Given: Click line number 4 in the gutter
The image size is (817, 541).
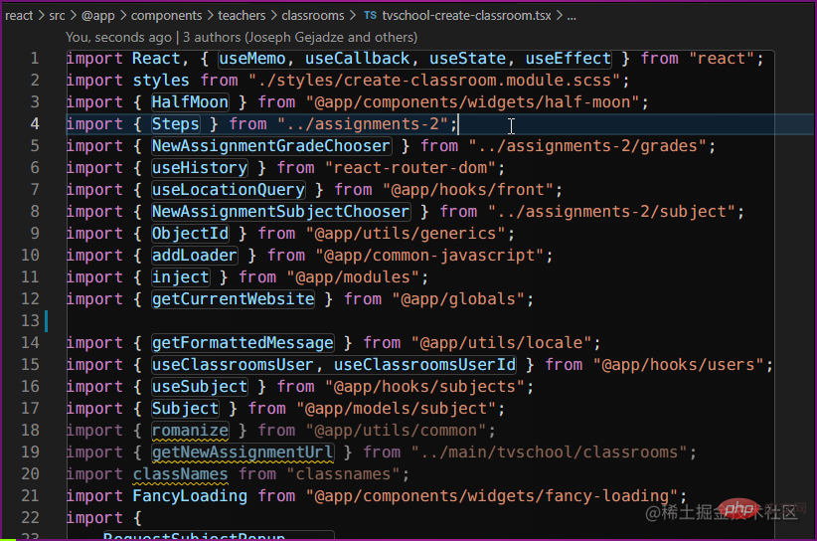Looking at the screenshot, I should [x=35, y=123].
